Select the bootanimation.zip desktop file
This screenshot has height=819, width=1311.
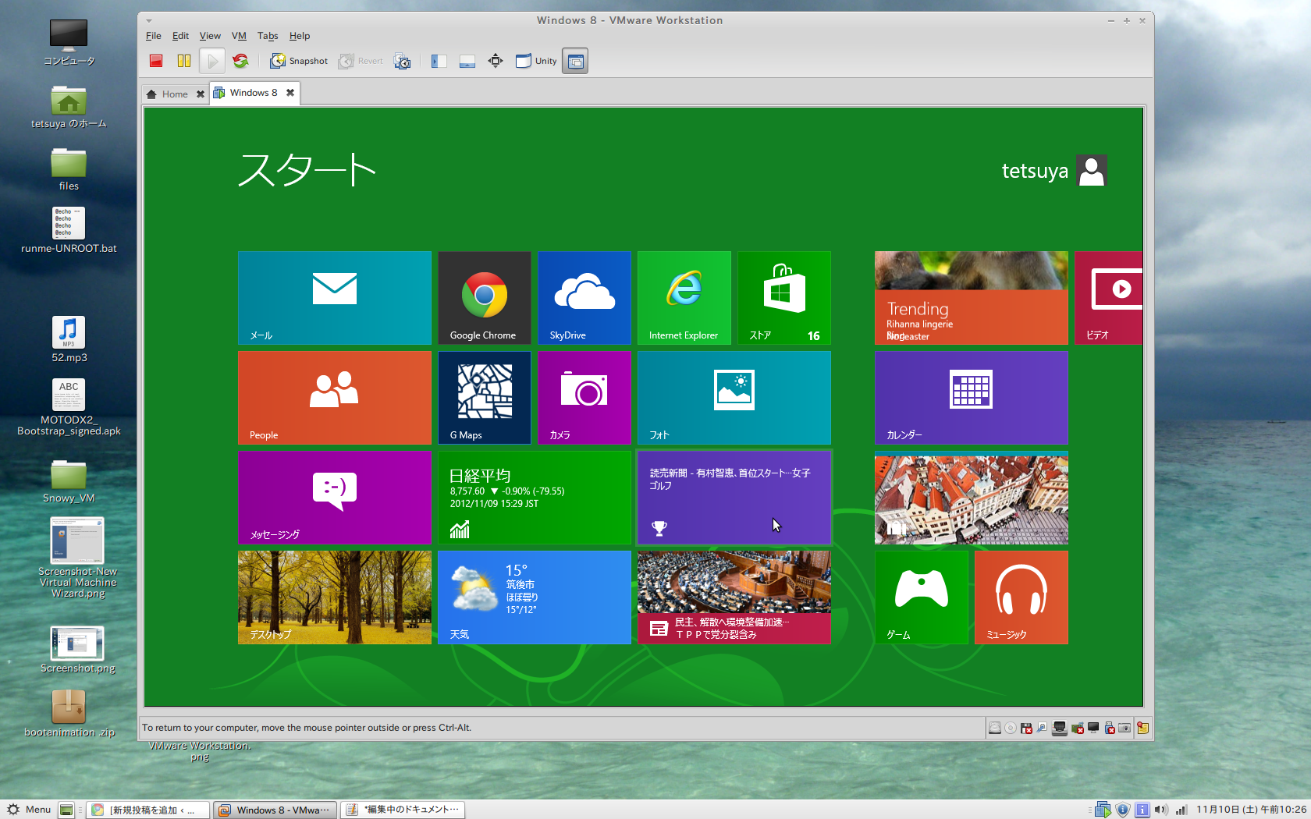pyautogui.click(x=69, y=714)
